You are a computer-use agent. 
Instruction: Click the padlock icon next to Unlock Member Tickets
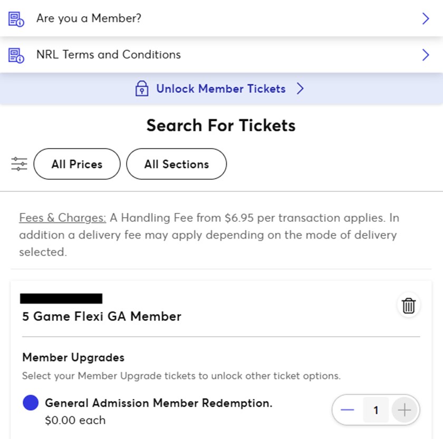(141, 89)
